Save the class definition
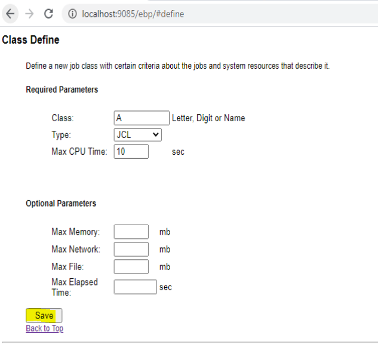This screenshot has width=378, height=344. (x=44, y=315)
